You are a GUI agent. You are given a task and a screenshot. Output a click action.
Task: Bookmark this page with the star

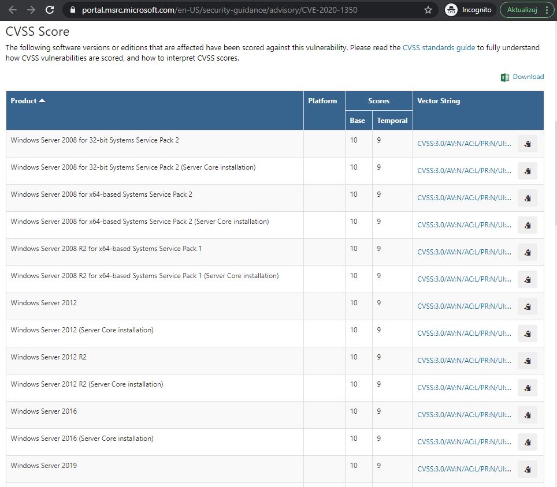pyautogui.click(x=428, y=10)
